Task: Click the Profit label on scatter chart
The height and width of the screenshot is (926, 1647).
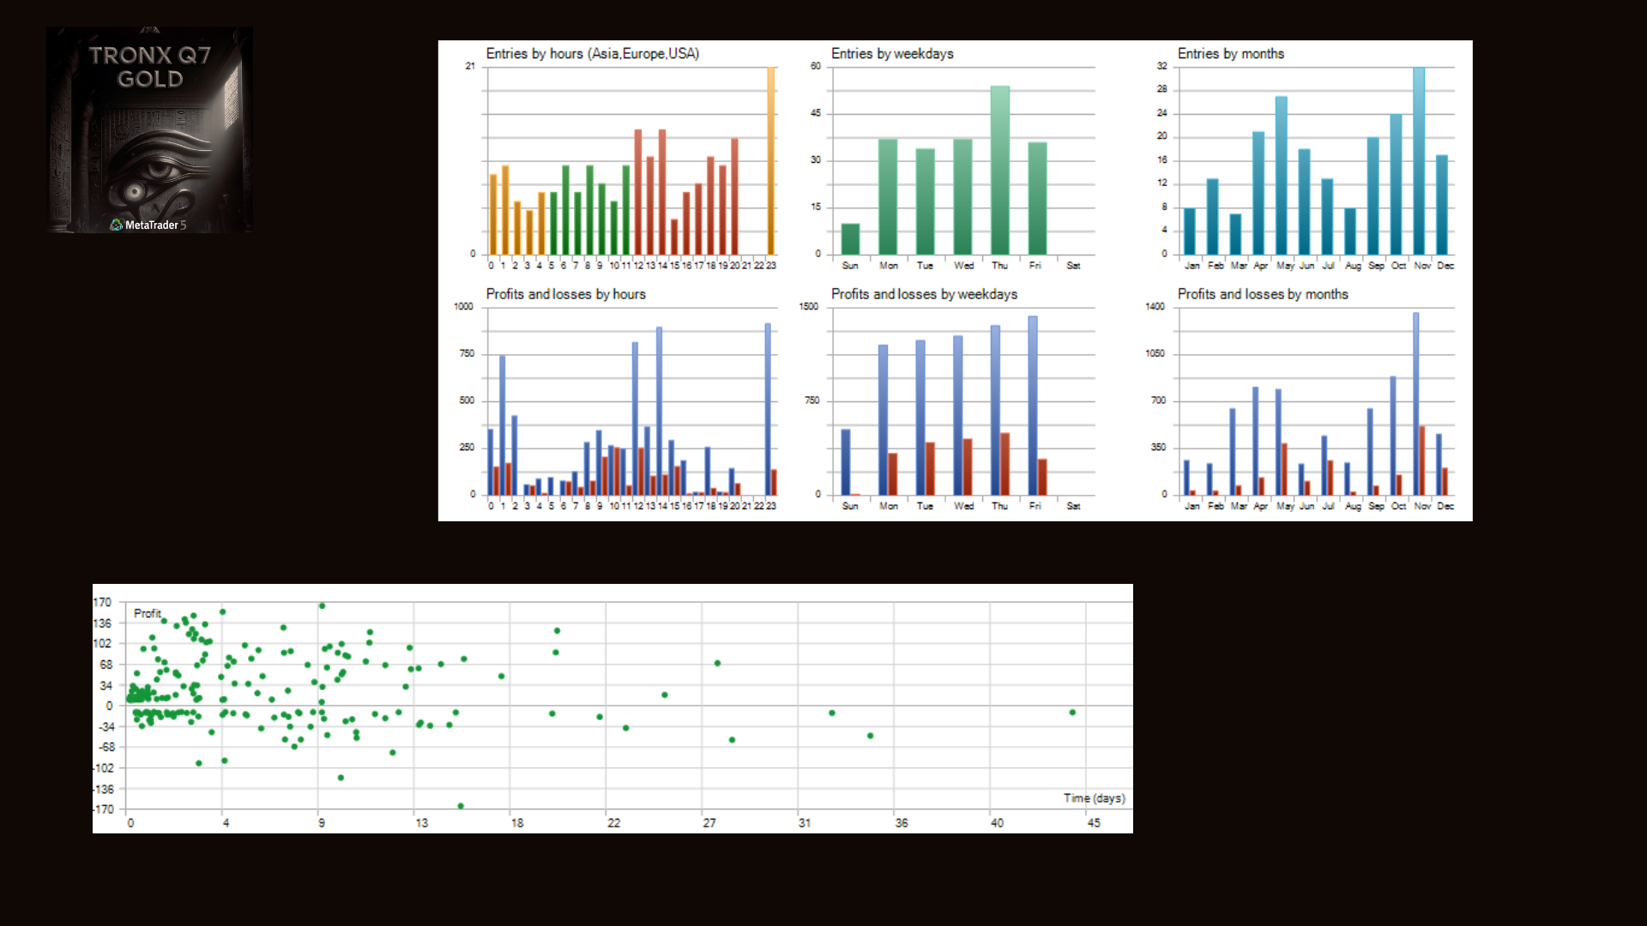Action: (147, 613)
